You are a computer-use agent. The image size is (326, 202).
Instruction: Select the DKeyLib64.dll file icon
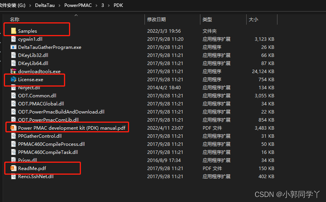coord(13,63)
